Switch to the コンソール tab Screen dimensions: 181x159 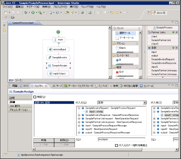point(147,86)
